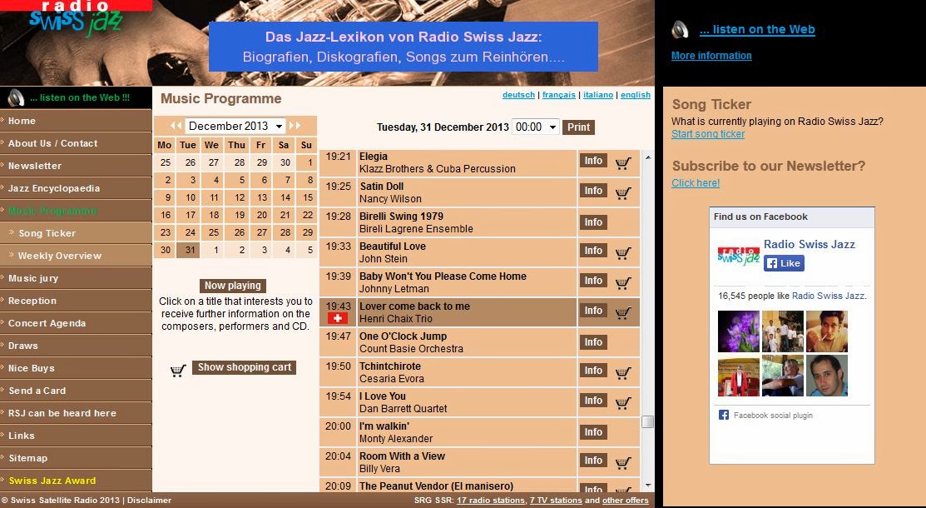Click the playlist scrollbar thumb

pyautogui.click(x=648, y=421)
